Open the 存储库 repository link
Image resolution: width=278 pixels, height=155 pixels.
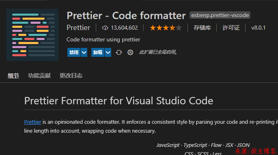(x=202, y=28)
